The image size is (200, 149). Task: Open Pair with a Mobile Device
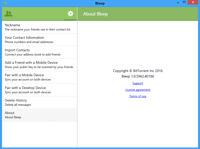40,77
